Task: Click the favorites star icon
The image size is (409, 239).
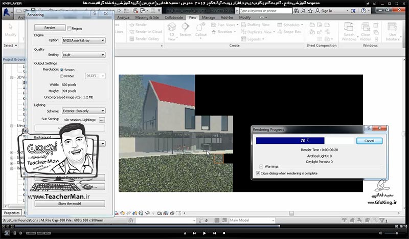Action: tap(310, 11)
